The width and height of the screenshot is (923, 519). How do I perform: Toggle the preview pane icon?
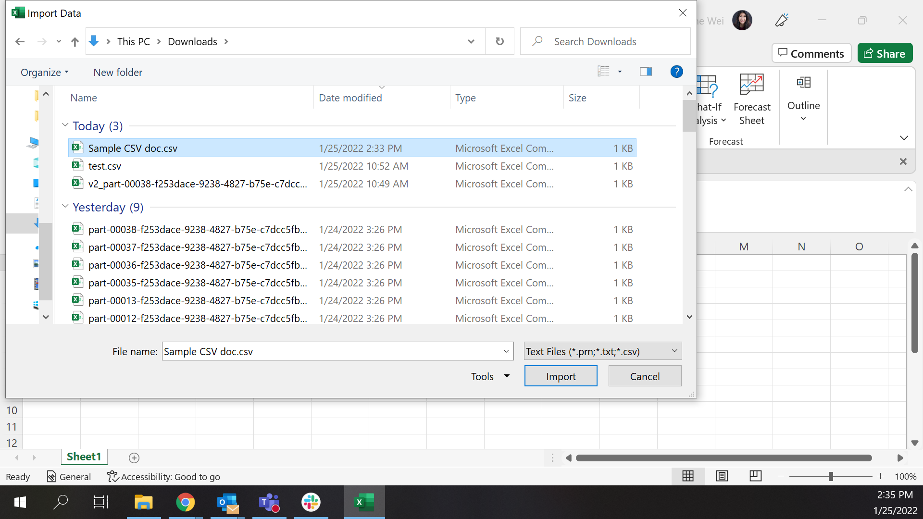point(646,72)
